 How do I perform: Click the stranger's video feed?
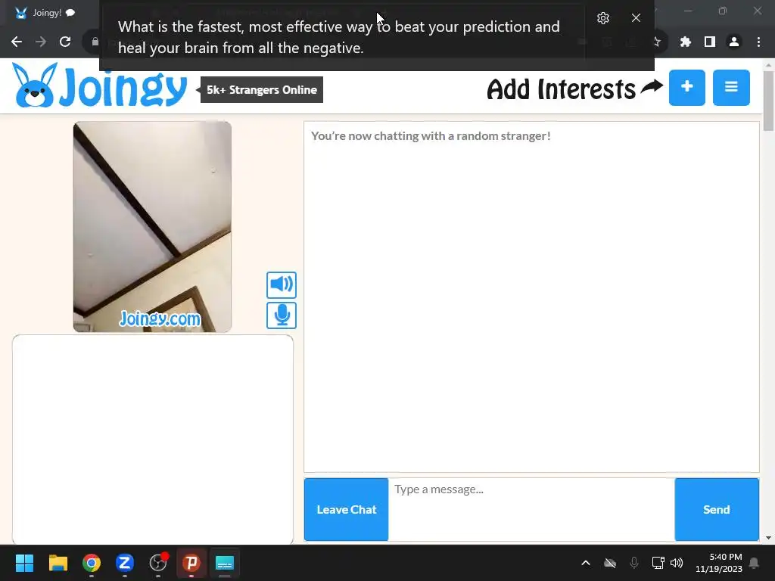152,227
